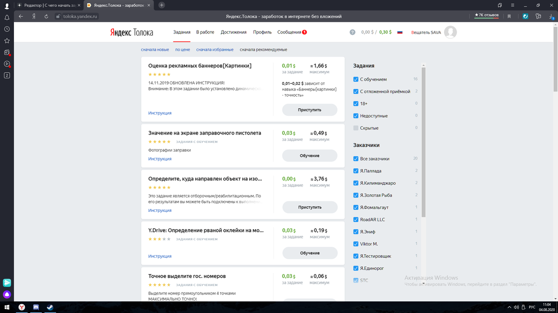
Task: Click Обучение for Y.Drive task
Action: coord(310,253)
